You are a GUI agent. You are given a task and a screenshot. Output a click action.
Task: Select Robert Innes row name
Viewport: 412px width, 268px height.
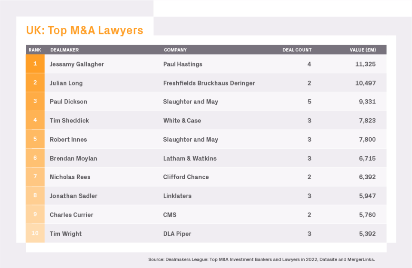68,140
